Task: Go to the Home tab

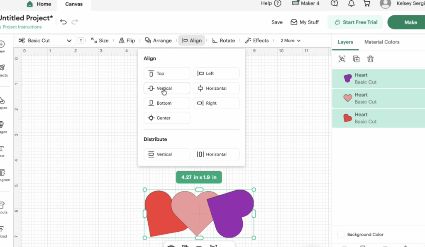Action: [x=39, y=4]
